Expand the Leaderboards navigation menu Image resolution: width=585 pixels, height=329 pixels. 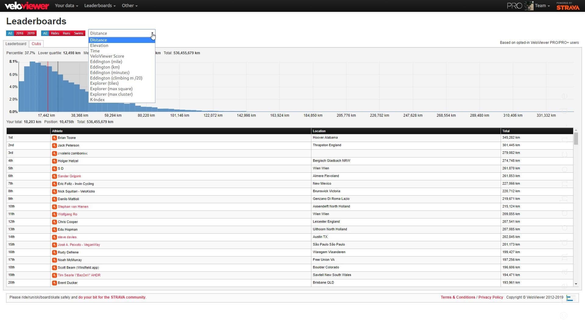click(100, 6)
